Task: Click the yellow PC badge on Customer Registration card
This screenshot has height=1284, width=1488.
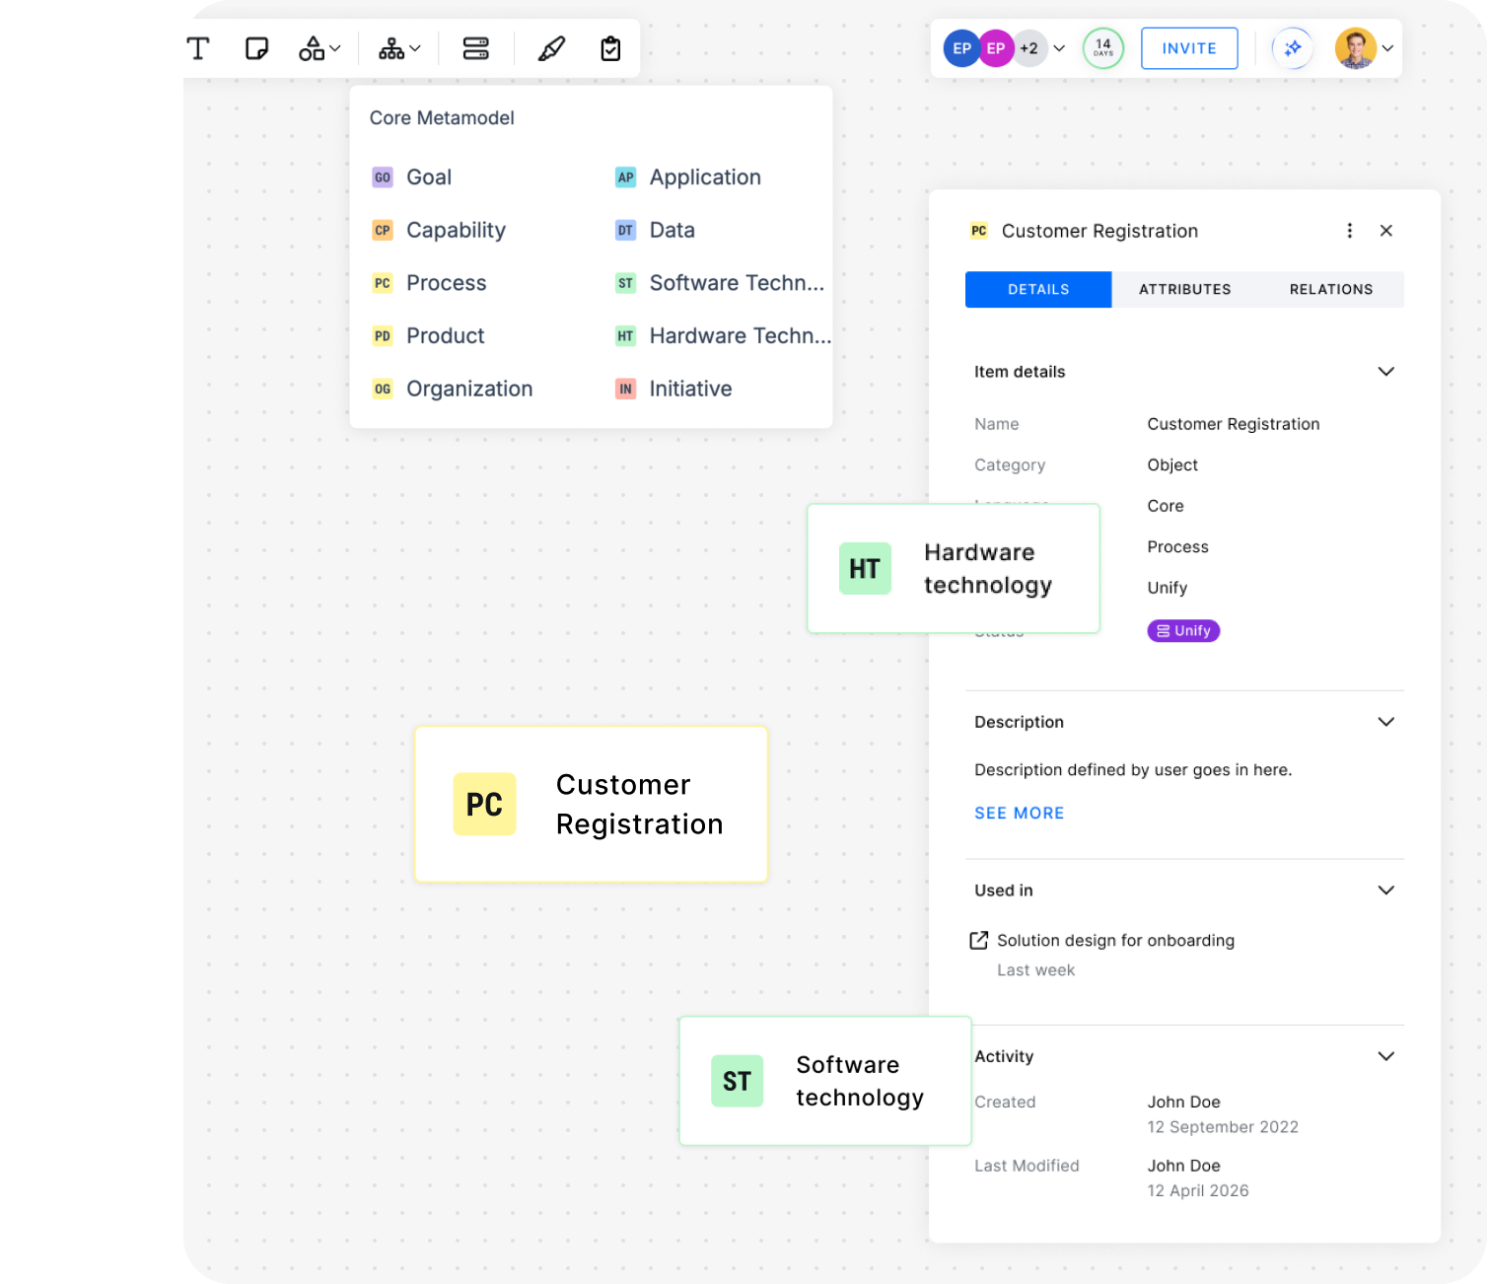Action: [x=484, y=805]
